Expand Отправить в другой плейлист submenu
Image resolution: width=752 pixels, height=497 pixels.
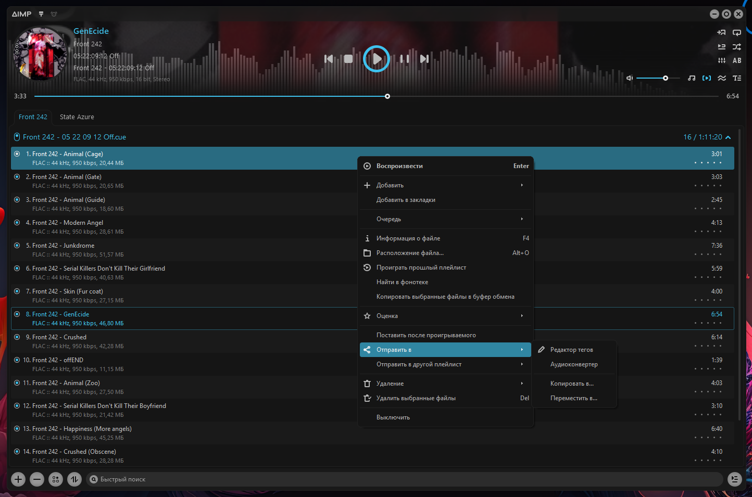tap(446, 364)
